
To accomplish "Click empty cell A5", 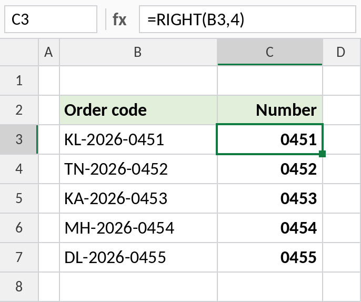I will 49,198.
